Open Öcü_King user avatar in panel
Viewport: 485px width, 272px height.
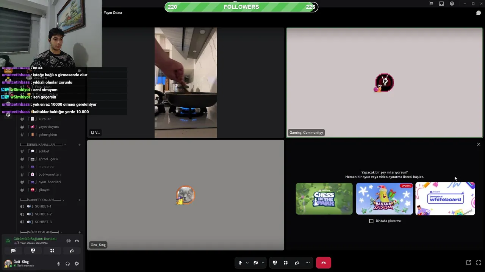8,263
